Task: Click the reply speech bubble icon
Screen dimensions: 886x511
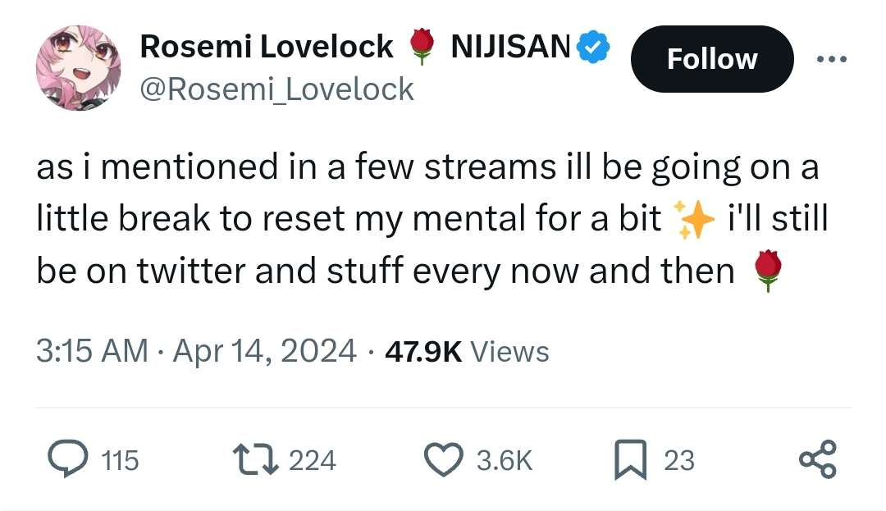Action: click(68, 459)
